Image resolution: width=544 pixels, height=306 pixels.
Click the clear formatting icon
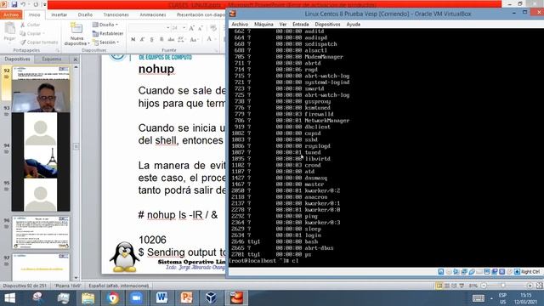(x=213, y=28)
